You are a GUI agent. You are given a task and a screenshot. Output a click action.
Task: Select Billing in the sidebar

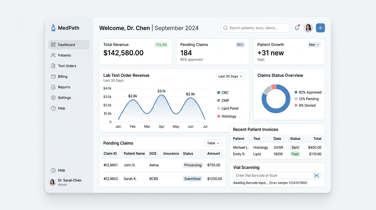pyautogui.click(x=69, y=77)
